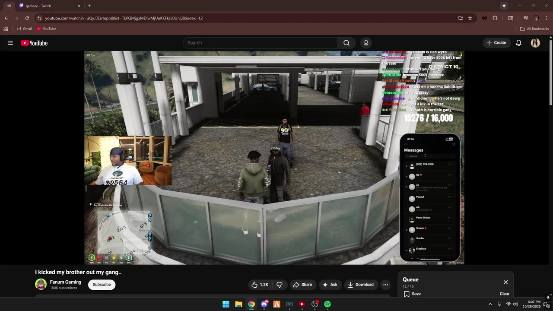The height and width of the screenshot is (311, 553).
Task: Click the install app icon in address bar
Action: pos(461,18)
